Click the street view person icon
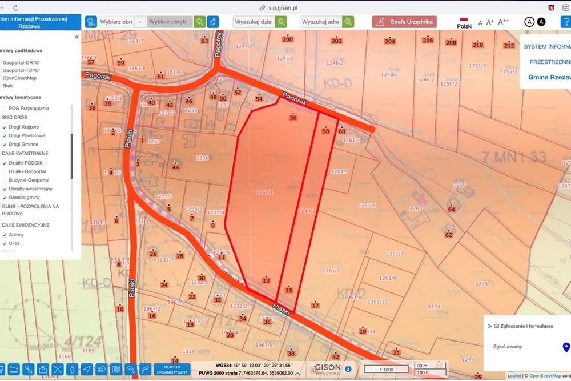The height and width of the screenshot is (381, 571). pyautogui.click(x=72, y=369)
